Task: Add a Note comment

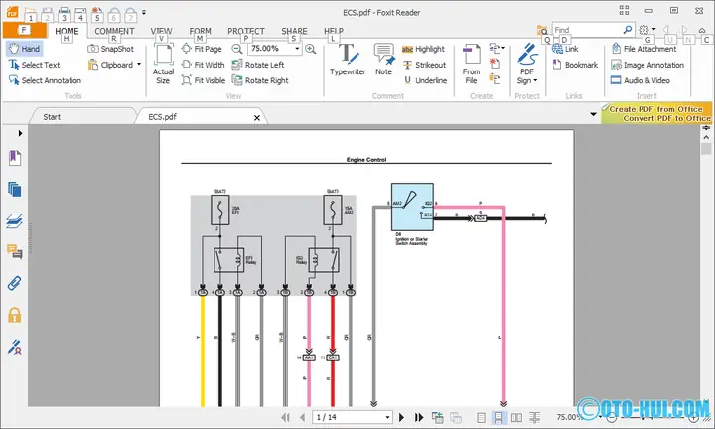Action: point(383,60)
